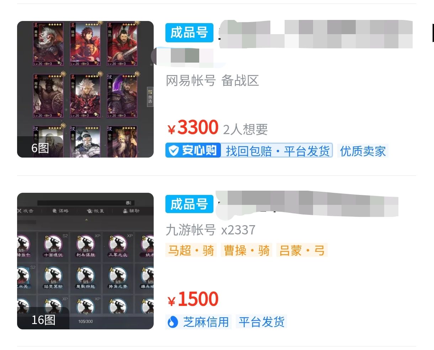Screen dimensions: 434x350
Task: Click the 成品号 badge on the first listing
Action: pyautogui.click(x=189, y=33)
